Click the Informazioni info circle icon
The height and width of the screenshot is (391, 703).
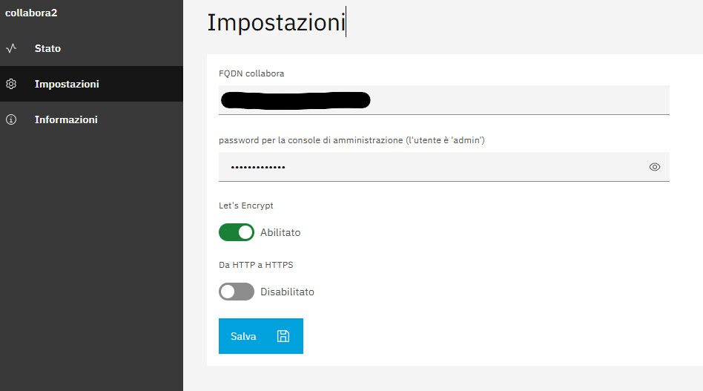click(x=11, y=119)
